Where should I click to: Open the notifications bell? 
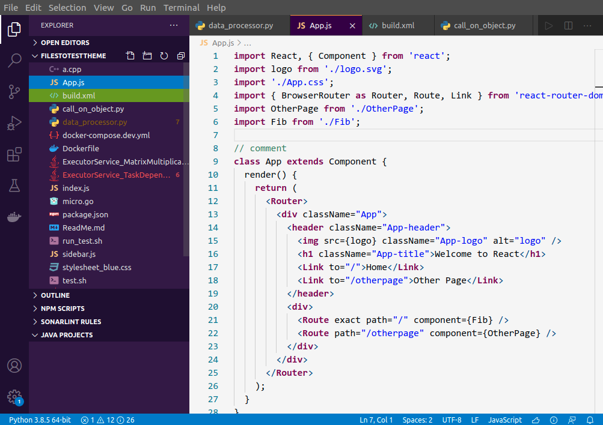(x=590, y=420)
